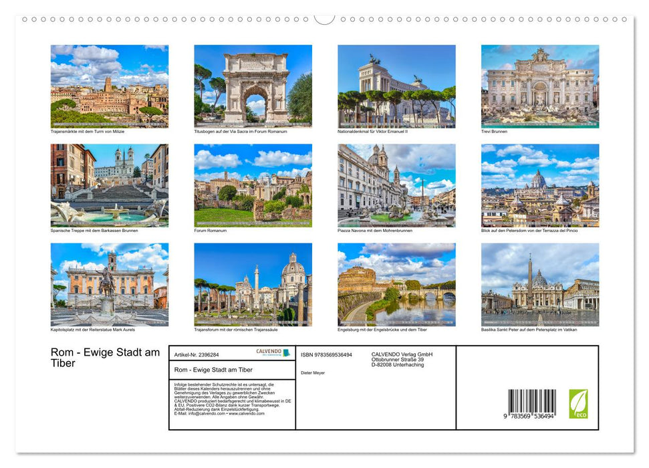Click 'ISBN 9783569536494' text
649x468 pixels.
click(x=327, y=355)
